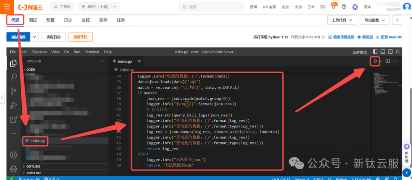The width and height of the screenshot is (412, 180).
Task: Collapse the floating side panel arrow button
Action: tap(407, 172)
